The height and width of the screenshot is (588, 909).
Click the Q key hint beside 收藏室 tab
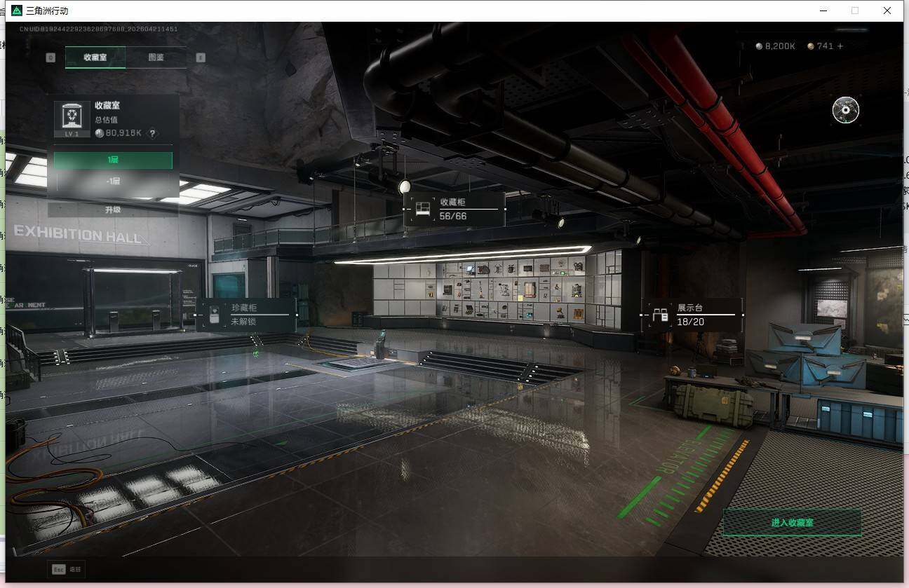click(50, 57)
